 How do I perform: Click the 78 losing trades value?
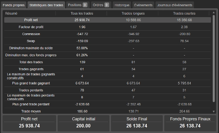82,90
